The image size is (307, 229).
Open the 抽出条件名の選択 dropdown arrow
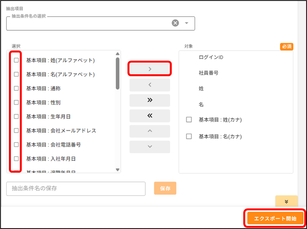187,23
